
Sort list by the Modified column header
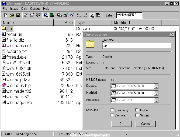point(137,23)
